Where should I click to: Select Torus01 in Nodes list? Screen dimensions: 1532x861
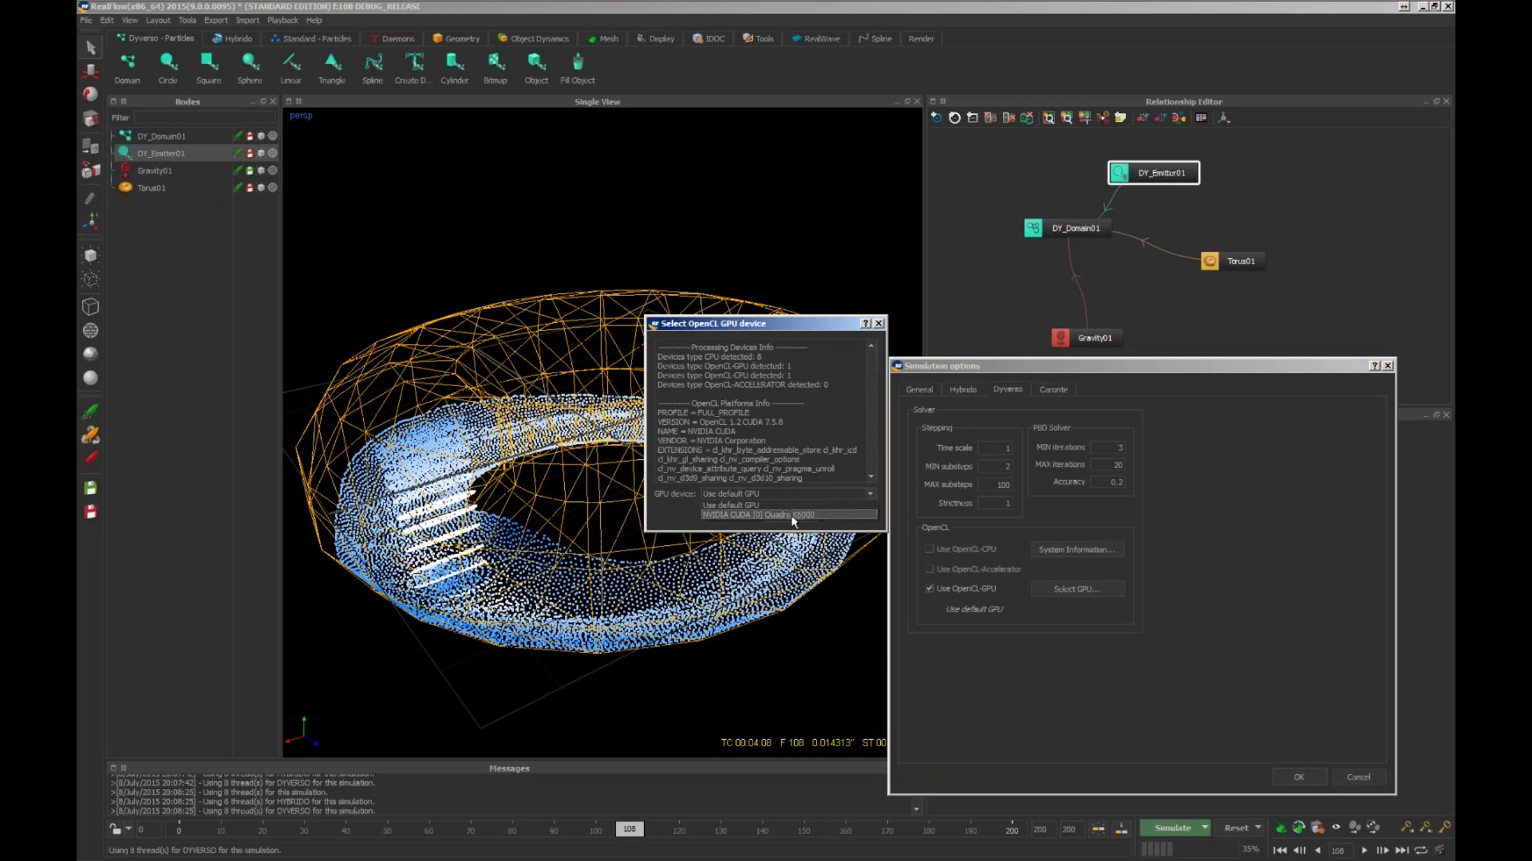click(x=151, y=188)
